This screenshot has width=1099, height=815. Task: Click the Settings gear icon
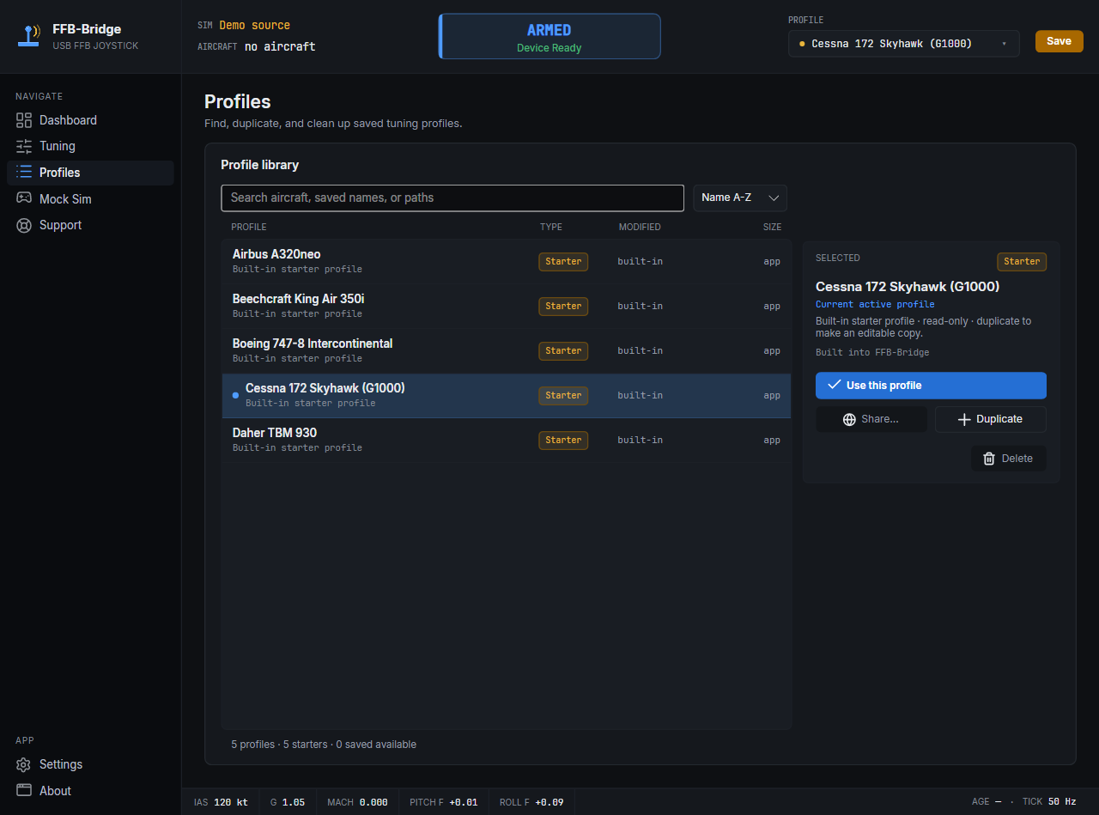pyautogui.click(x=24, y=764)
